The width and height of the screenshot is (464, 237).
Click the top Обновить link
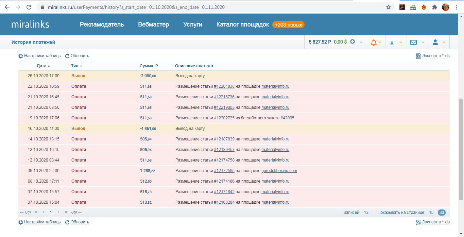[80, 56]
